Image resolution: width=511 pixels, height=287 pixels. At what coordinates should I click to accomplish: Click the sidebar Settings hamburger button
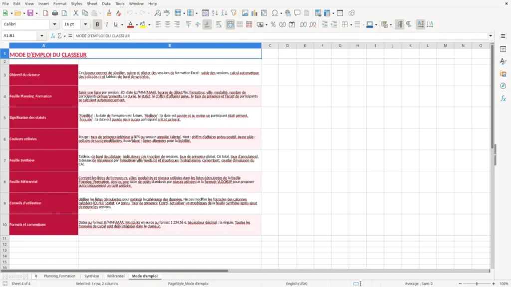503,36
